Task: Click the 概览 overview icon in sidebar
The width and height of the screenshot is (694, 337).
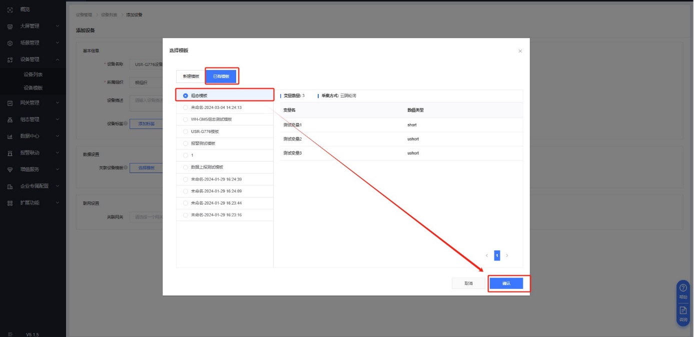Action: pos(10,9)
